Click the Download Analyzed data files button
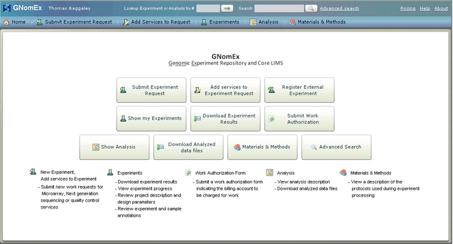Viewport: 453px width, 244px height. click(x=189, y=147)
